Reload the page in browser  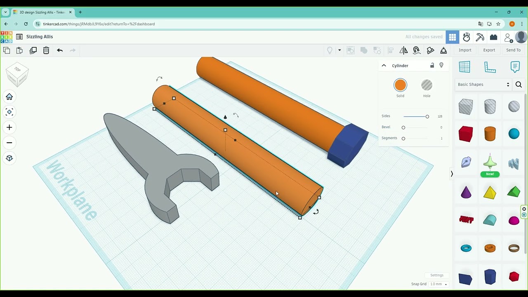[x=26, y=24]
